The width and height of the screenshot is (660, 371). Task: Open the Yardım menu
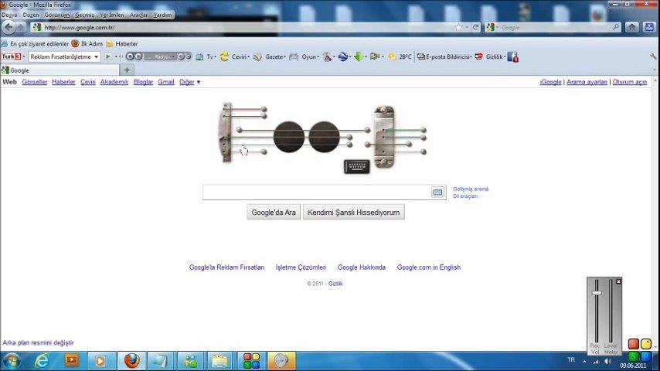(x=162, y=15)
